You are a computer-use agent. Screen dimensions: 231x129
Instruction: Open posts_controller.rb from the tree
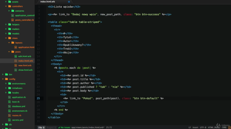(x=25, y=20)
